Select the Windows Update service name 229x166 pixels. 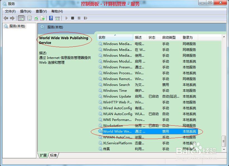pyautogui.click(x=117, y=96)
